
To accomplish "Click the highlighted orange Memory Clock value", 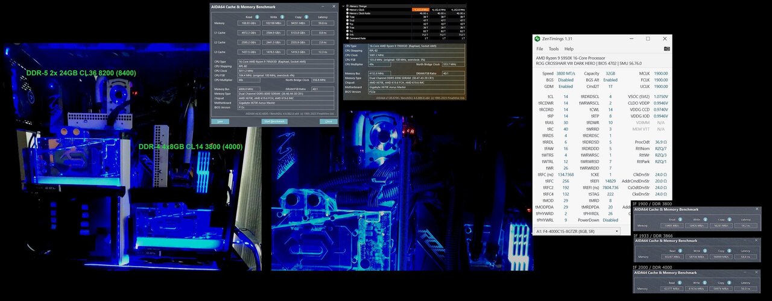I will [420, 10].
